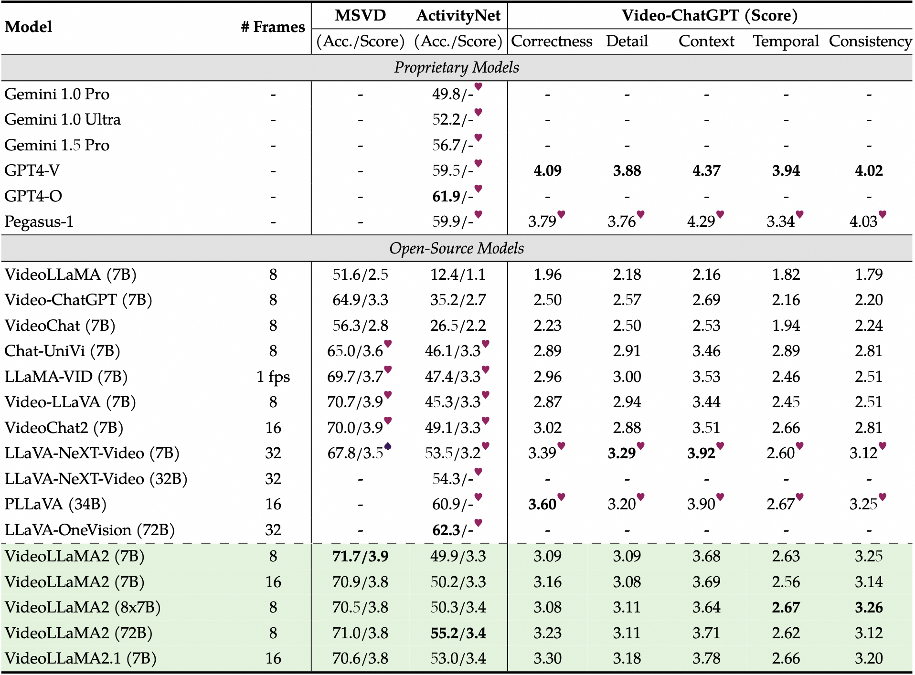Click the Video-ChatGPT (Score) group header
915x675 pixels.
pos(709,15)
